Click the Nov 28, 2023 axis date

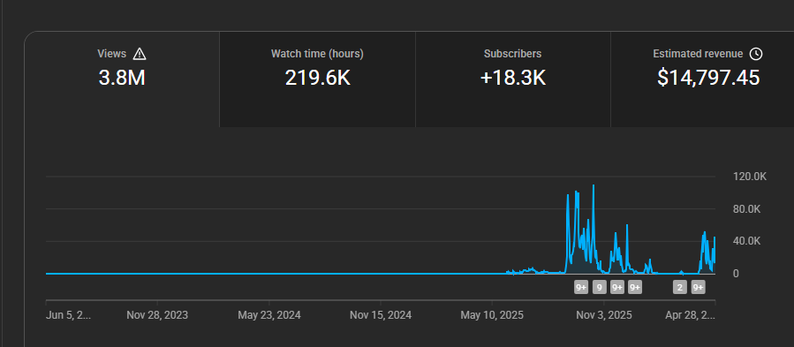157,315
